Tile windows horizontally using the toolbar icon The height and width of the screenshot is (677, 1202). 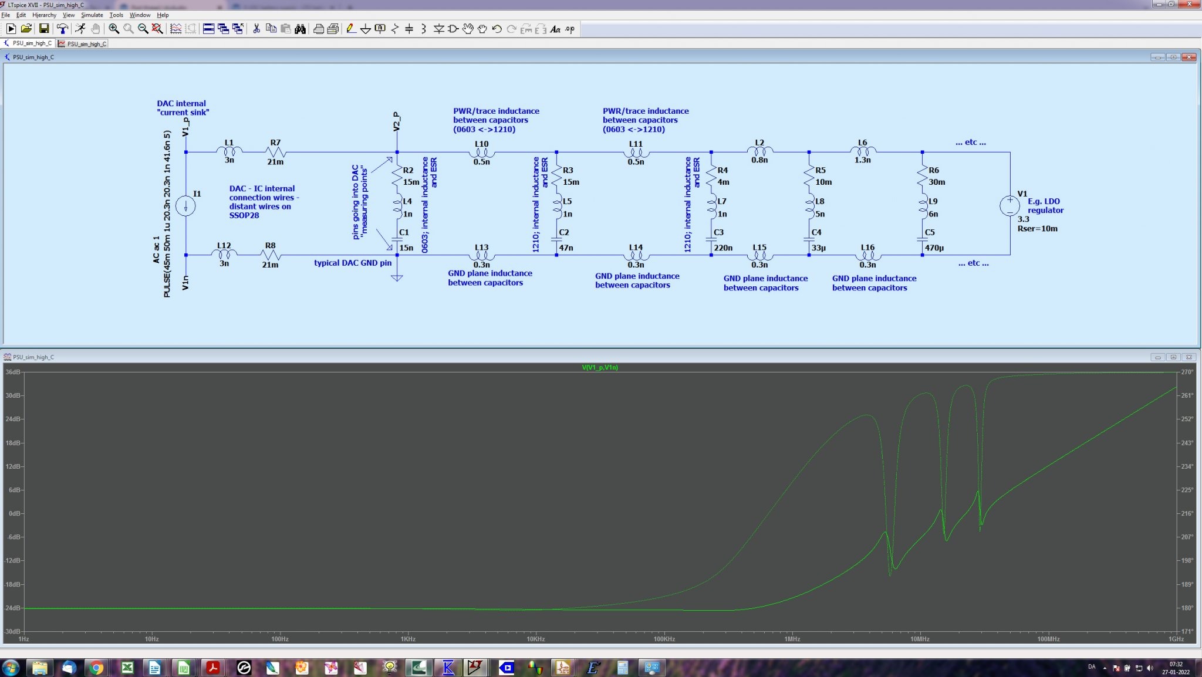[208, 29]
